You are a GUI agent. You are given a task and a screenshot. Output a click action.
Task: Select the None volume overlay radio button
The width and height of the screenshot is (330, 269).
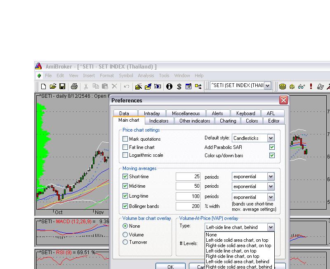[x=125, y=226]
